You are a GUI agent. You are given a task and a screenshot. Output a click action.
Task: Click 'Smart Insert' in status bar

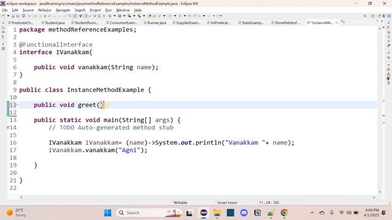[x=227, y=202]
